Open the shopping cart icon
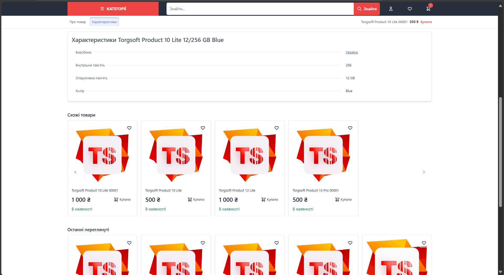 click(x=428, y=9)
